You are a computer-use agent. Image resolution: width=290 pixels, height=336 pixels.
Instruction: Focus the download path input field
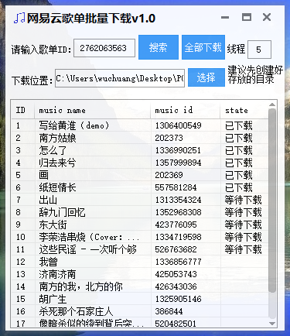click(120, 78)
